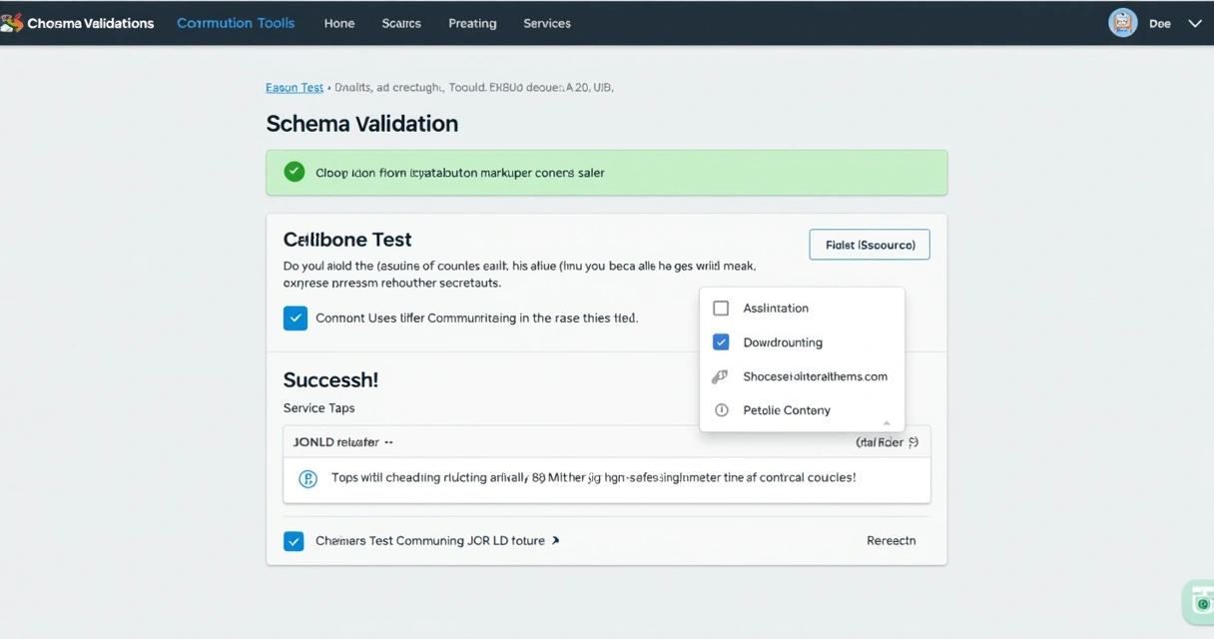This screenshot has width=1214, height=639.
Task: Click the green chat widget icon
Action: tap(1201, 601)
